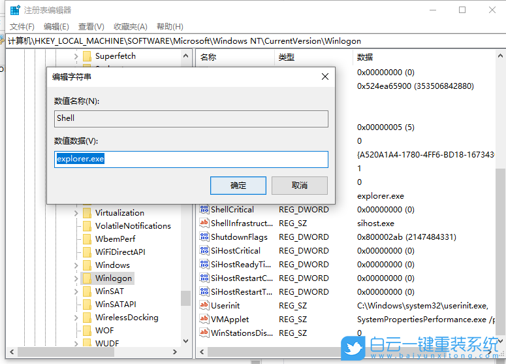Select the Windows folder icon
The width and height of the screenshot is (506, 364).
[87, 265]
